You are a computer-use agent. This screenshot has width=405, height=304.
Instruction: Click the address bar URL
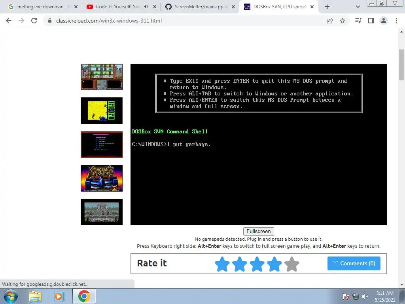point(109,21)
